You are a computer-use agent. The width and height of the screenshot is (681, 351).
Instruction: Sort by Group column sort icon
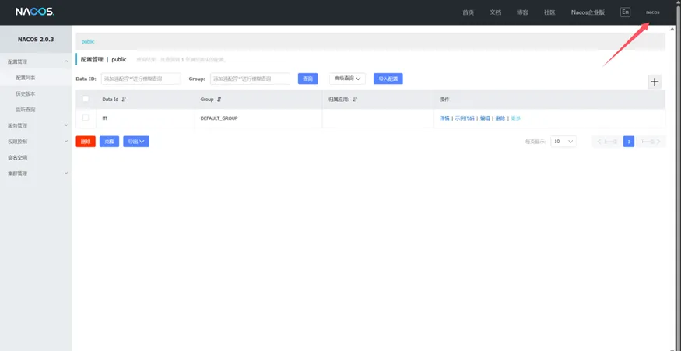[219, 100]
